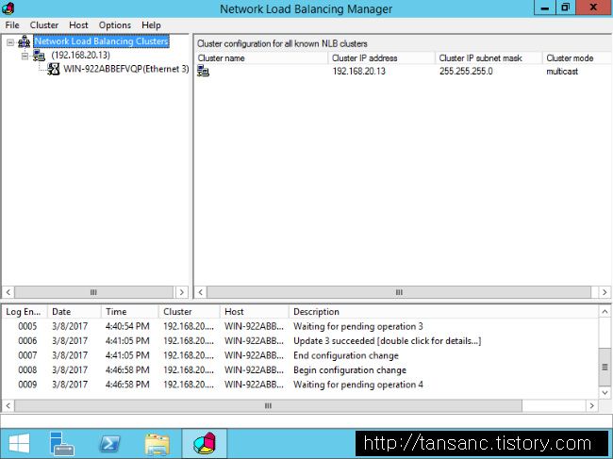Click log pane horizontal scroll right arrow
The height and width of the screenshot is (459, 613).
(x=591, y=406)
